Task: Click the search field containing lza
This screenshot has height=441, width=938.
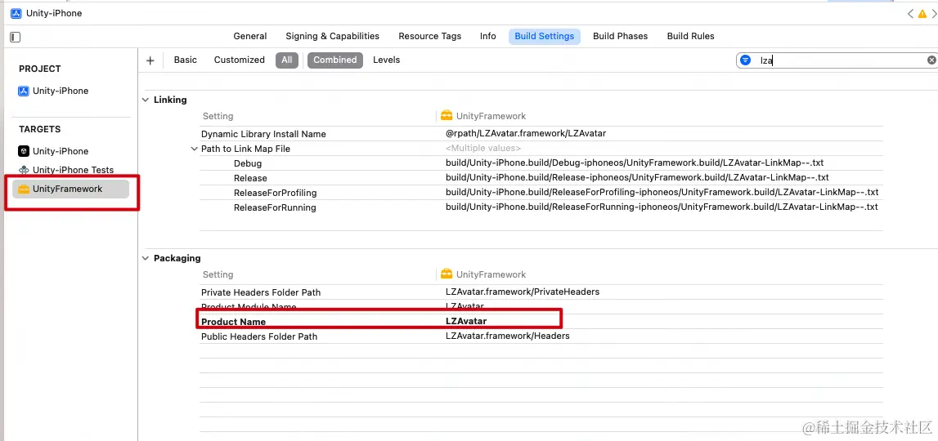Action: (837, 60)
